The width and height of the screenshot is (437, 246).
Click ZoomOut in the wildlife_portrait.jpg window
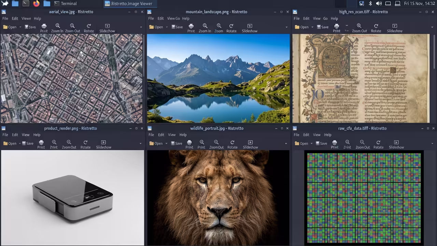pyautogui.click(x=216, y=145)
